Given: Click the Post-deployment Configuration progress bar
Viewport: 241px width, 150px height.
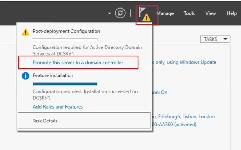Looking at the screenshot, I should point(65,40).
